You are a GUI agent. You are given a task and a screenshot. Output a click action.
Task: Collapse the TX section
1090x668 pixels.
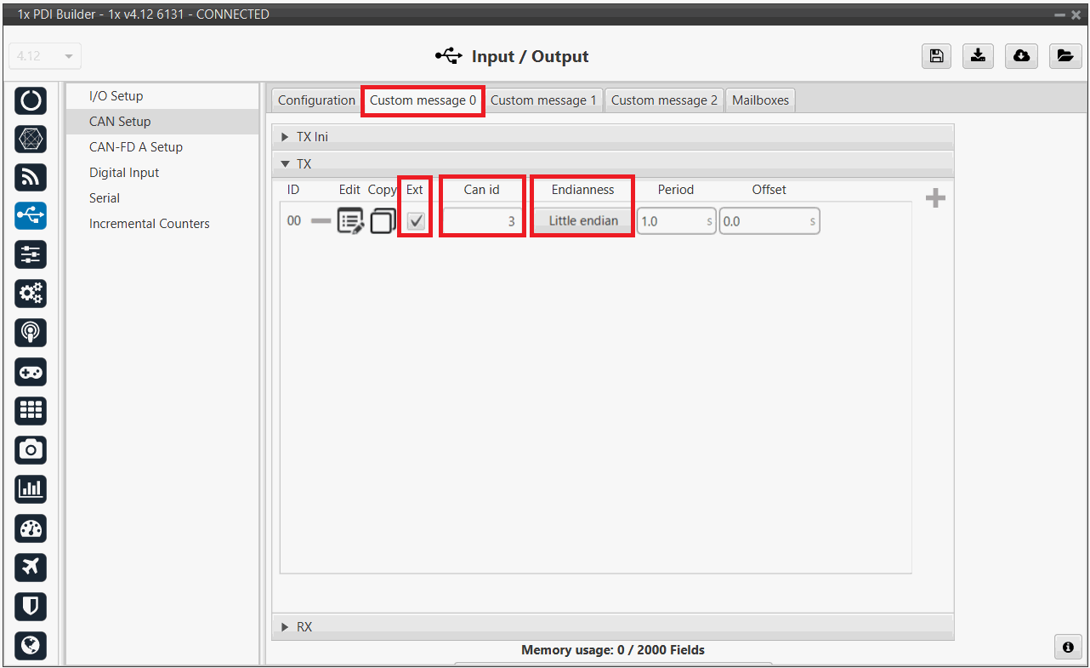tap(286, 164)
